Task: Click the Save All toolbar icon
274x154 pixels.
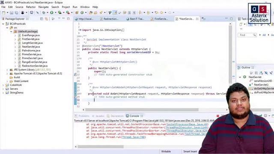Action: click(x=16, y=12)
